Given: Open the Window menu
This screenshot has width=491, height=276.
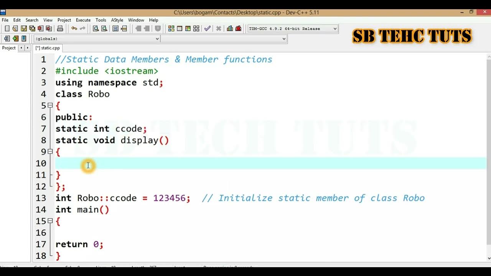Looking at the screenshot, I should [x=136, y=20].
